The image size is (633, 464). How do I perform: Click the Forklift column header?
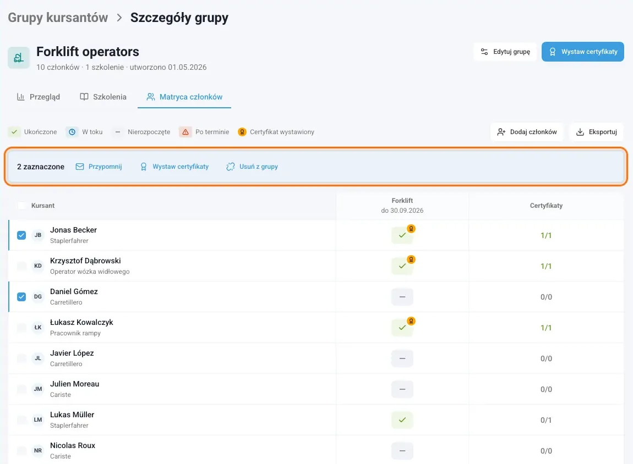pos(402,205)
